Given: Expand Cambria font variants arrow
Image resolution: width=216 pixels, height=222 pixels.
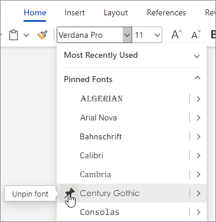Looking at the screenshot, I should (198, 174).
